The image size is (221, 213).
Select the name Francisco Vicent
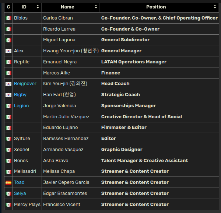pyautogui.click(x=62, y=205)
